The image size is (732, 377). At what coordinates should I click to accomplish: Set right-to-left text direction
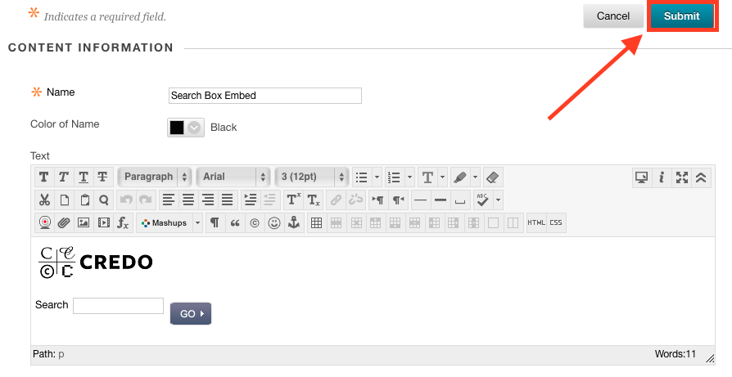pyautogui.click(x=398, y=200)
